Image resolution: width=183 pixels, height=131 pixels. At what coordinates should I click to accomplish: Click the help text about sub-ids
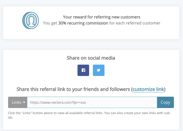[89, 115]
